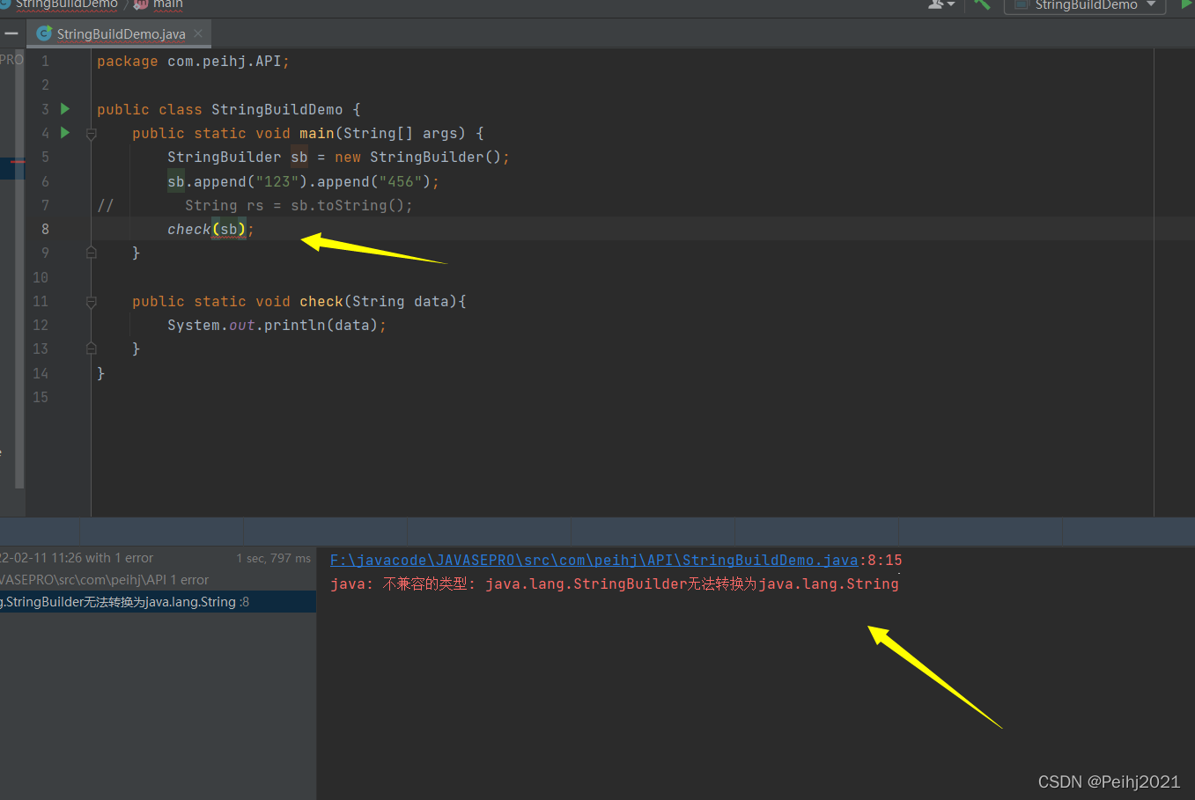Open the user account icon dropdown

pos(941,4)
